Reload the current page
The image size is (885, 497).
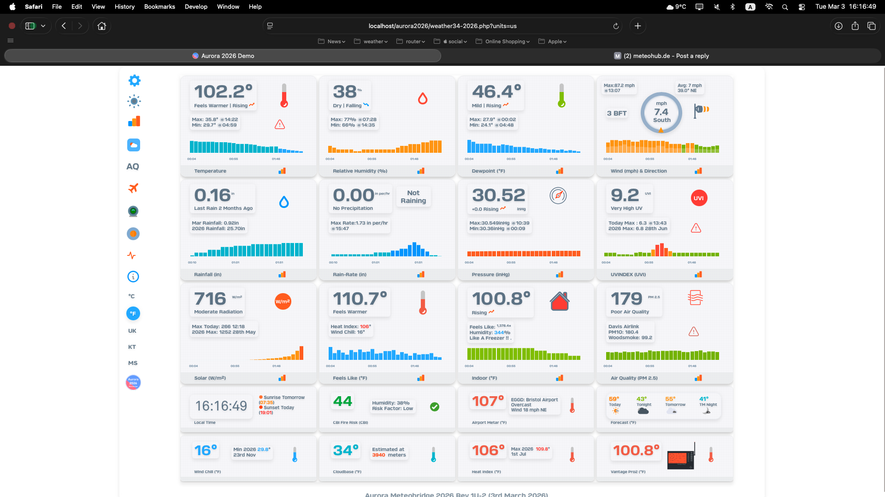coord(616,26)
